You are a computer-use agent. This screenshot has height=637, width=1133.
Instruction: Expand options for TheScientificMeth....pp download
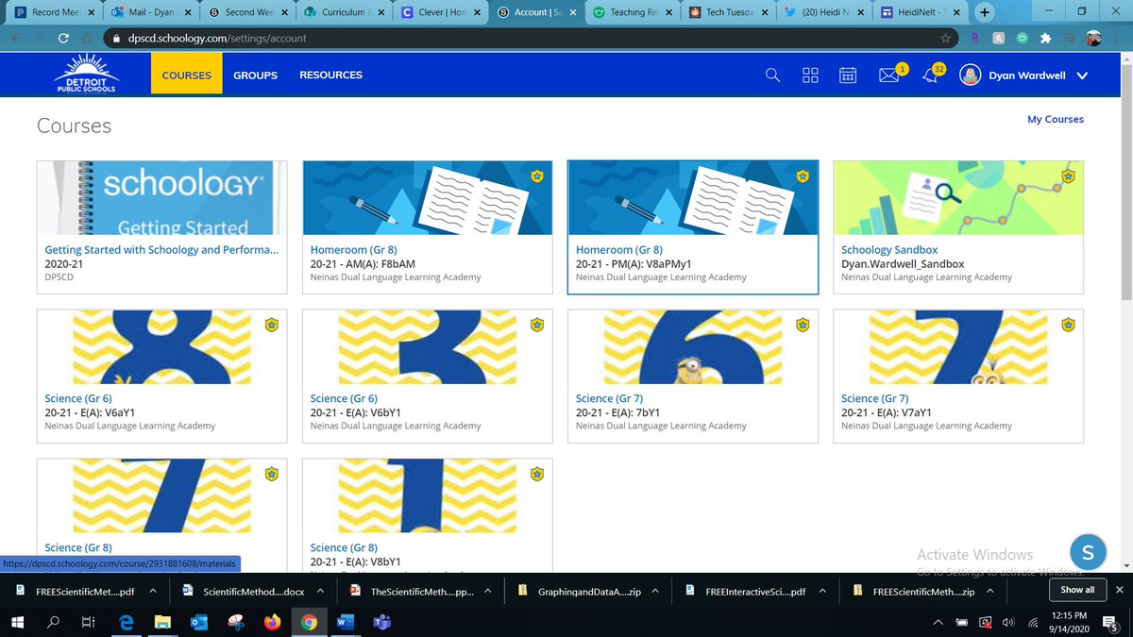pyautogui.click(x=489, y=591)
